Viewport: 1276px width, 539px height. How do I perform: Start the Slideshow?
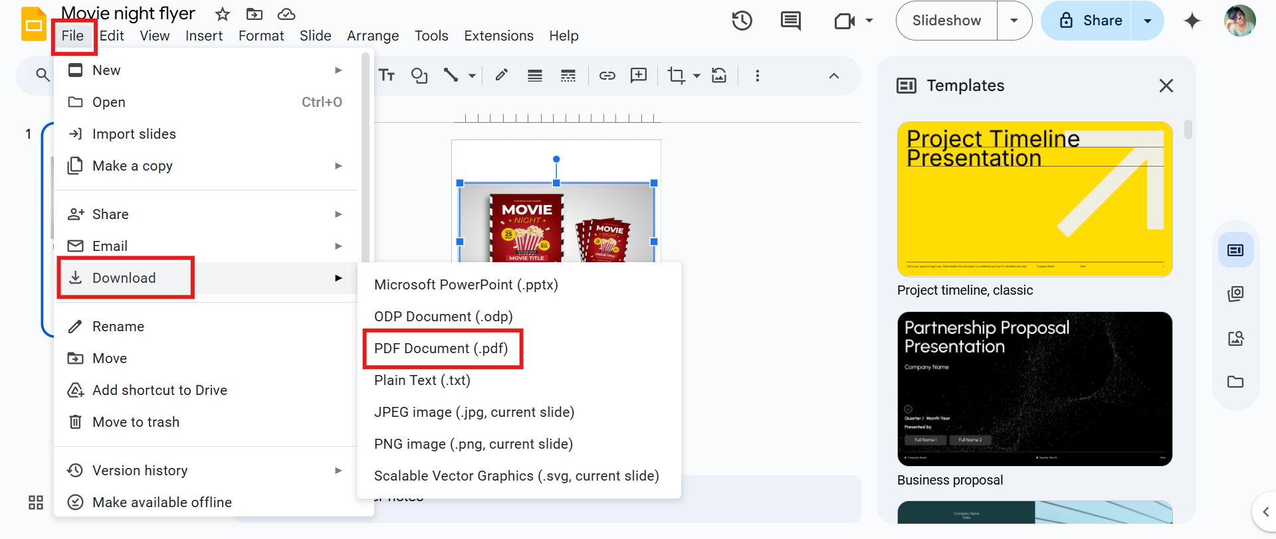pos(946,21)
